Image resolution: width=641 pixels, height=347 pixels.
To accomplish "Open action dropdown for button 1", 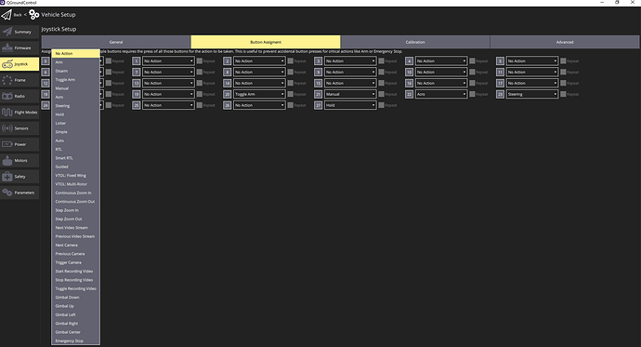I will point(168,61).
